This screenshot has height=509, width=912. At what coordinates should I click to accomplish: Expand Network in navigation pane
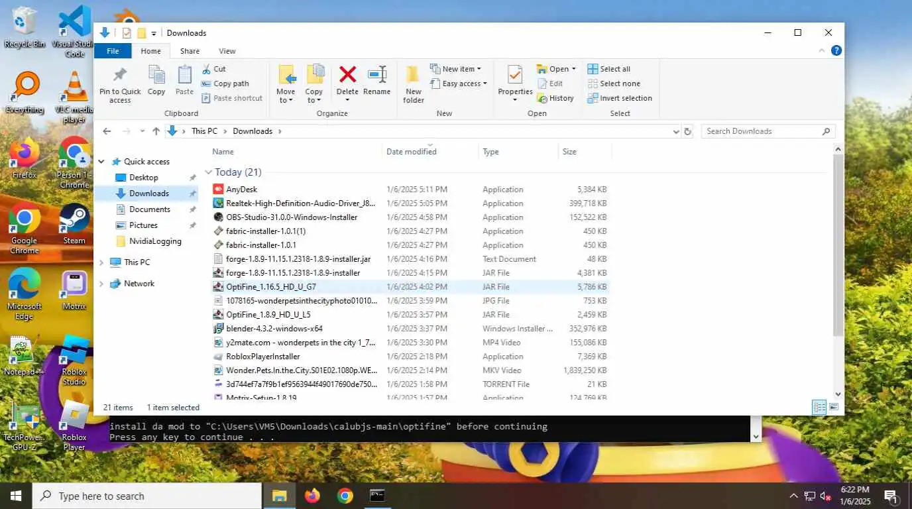coord(101,284)
